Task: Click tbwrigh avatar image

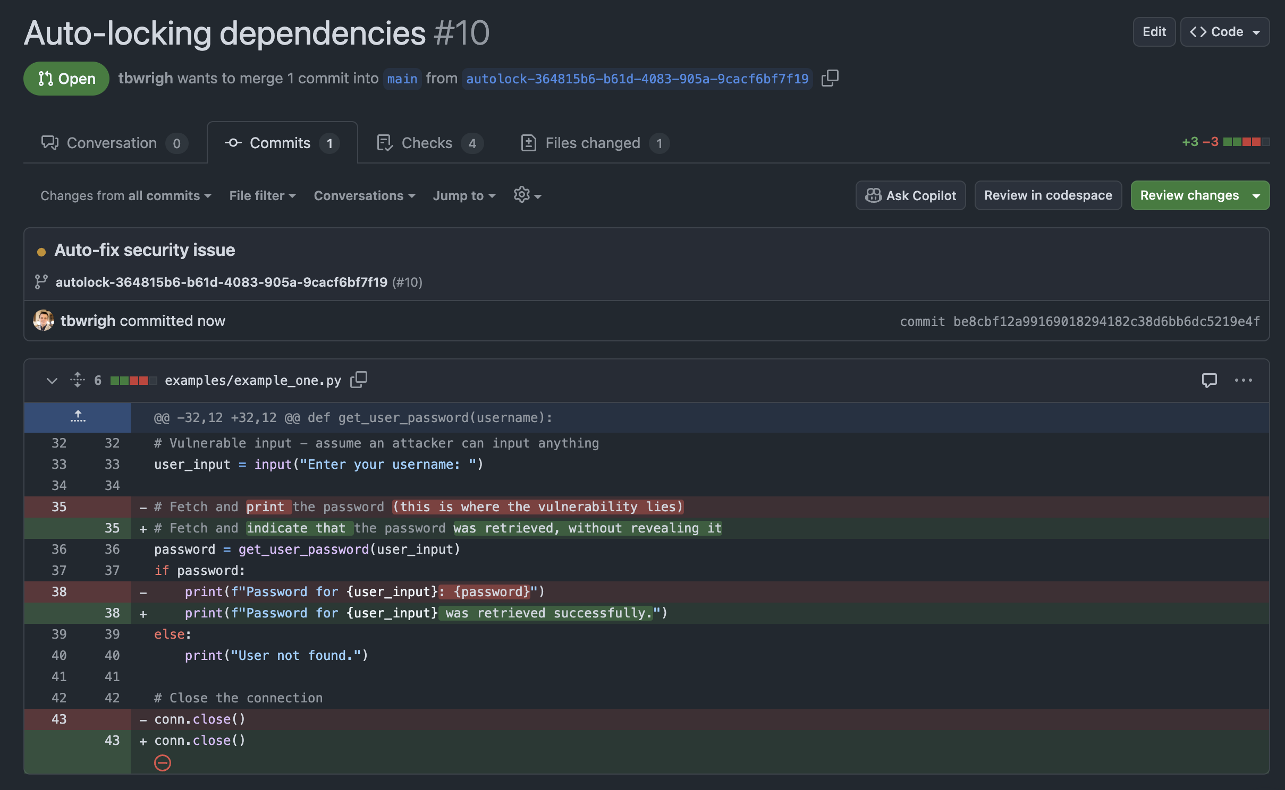Action: click(x=43, y=321)
